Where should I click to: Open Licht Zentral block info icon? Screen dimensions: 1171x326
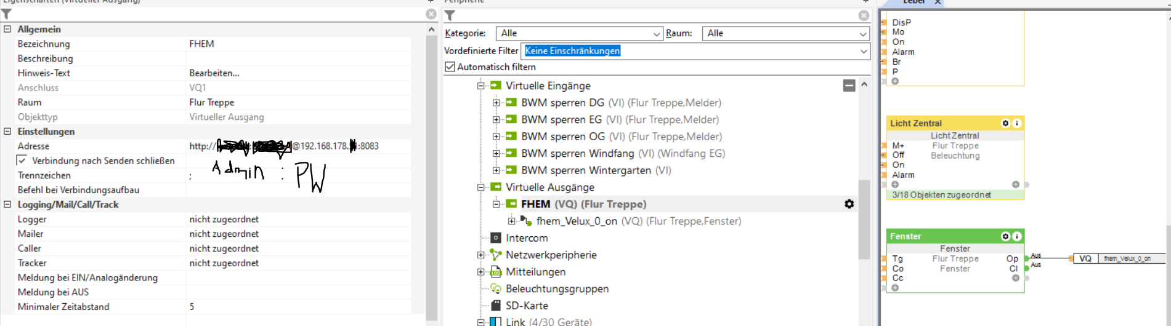point(1017,123)
